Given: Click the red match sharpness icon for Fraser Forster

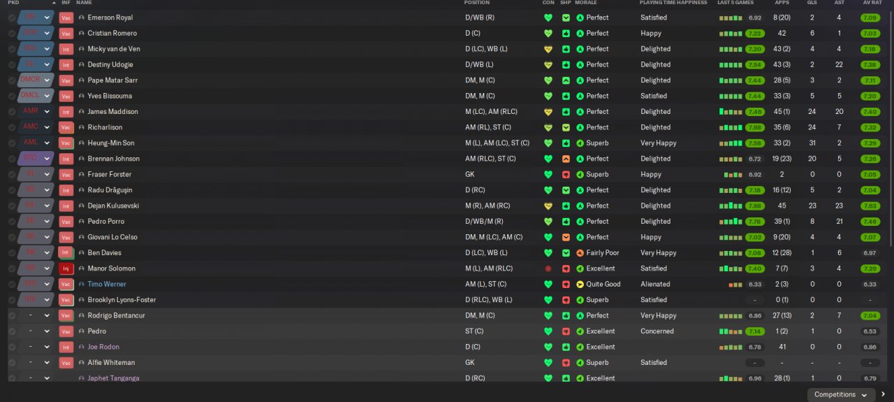Looking at the screenshot, I should pyautogui.click(x=566, y=174).
